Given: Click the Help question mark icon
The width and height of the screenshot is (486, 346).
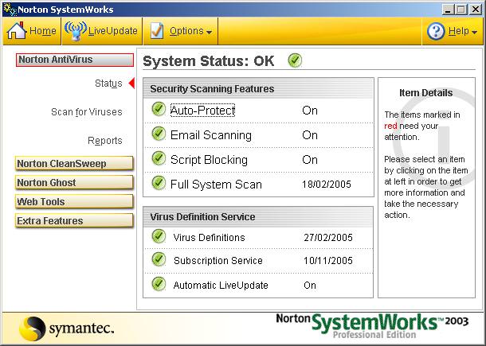Looking at the screenshot, I should pos(436,31).
